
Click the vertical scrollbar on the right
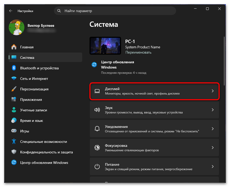224,61
